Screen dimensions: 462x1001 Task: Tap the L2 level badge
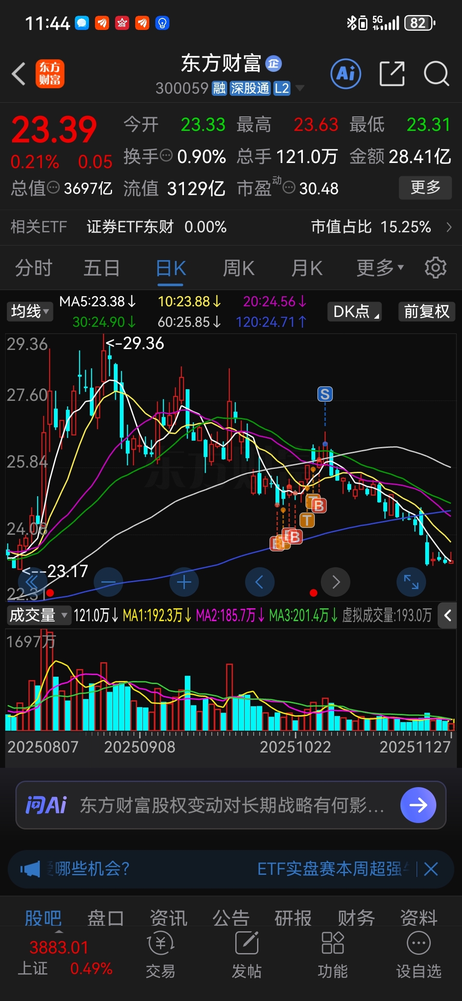click(282, 89)
